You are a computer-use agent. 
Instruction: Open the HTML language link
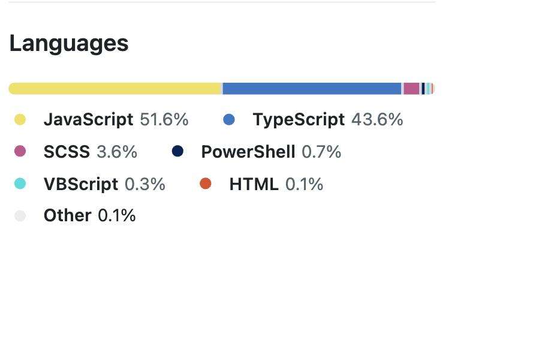coord(261,184)
